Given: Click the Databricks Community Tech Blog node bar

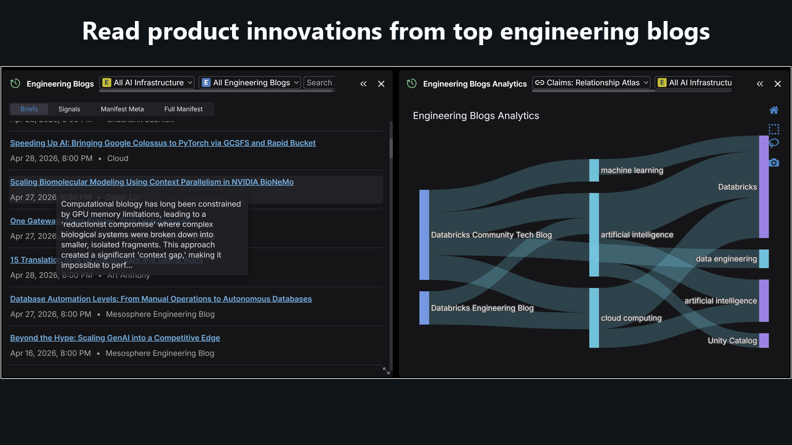Looking at the screenshot, I should click(x=424, y=235).
